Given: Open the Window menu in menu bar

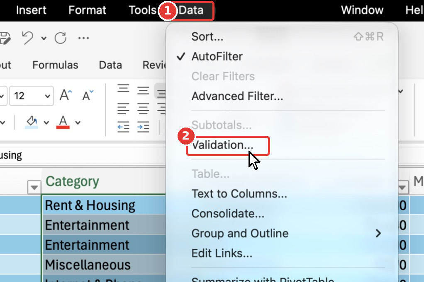Looking at the screenshot, I should point(362,10).
